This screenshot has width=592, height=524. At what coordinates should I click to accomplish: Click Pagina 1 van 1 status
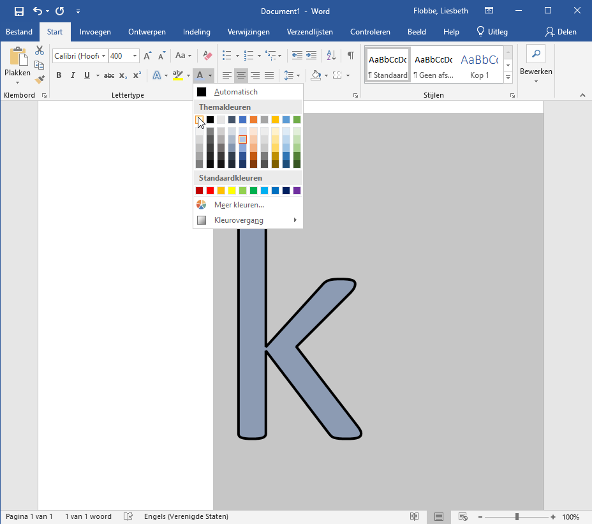(29, 516)
